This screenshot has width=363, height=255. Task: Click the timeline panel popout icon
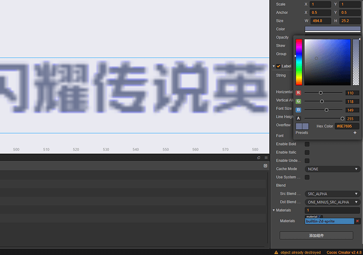tap(259, 158)
